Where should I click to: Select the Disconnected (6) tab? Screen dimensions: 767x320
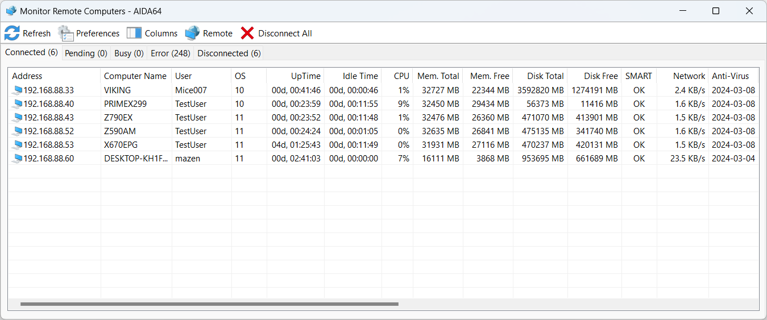point(229,53)
